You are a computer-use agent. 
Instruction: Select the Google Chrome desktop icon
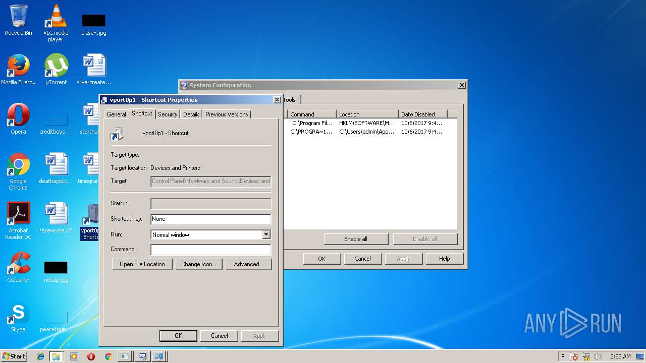coord(18,171)
